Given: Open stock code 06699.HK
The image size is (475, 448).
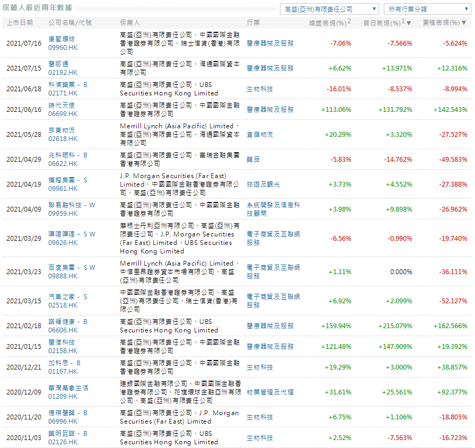Looking at the screenshot, I should tap(63, 113).
